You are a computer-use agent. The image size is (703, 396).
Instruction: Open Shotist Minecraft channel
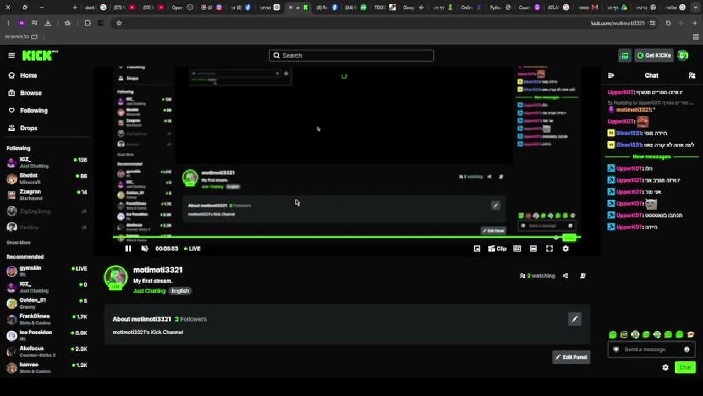coord(46,178)
